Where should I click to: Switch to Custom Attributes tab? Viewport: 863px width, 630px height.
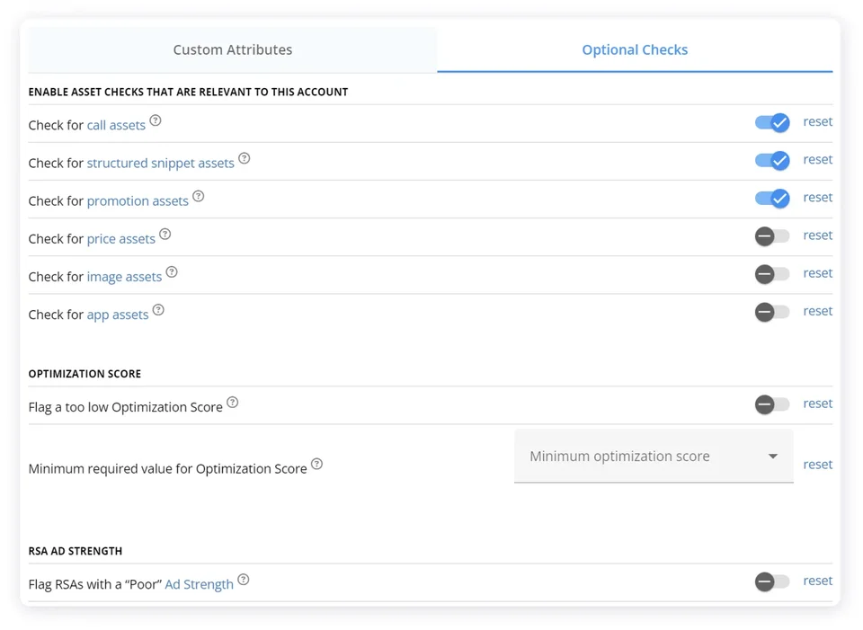tap(233, 49)
